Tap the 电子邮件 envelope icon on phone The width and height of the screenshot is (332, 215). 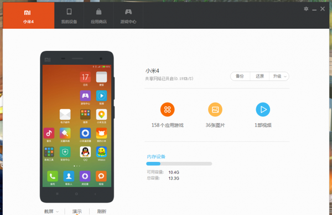[65, 115]
